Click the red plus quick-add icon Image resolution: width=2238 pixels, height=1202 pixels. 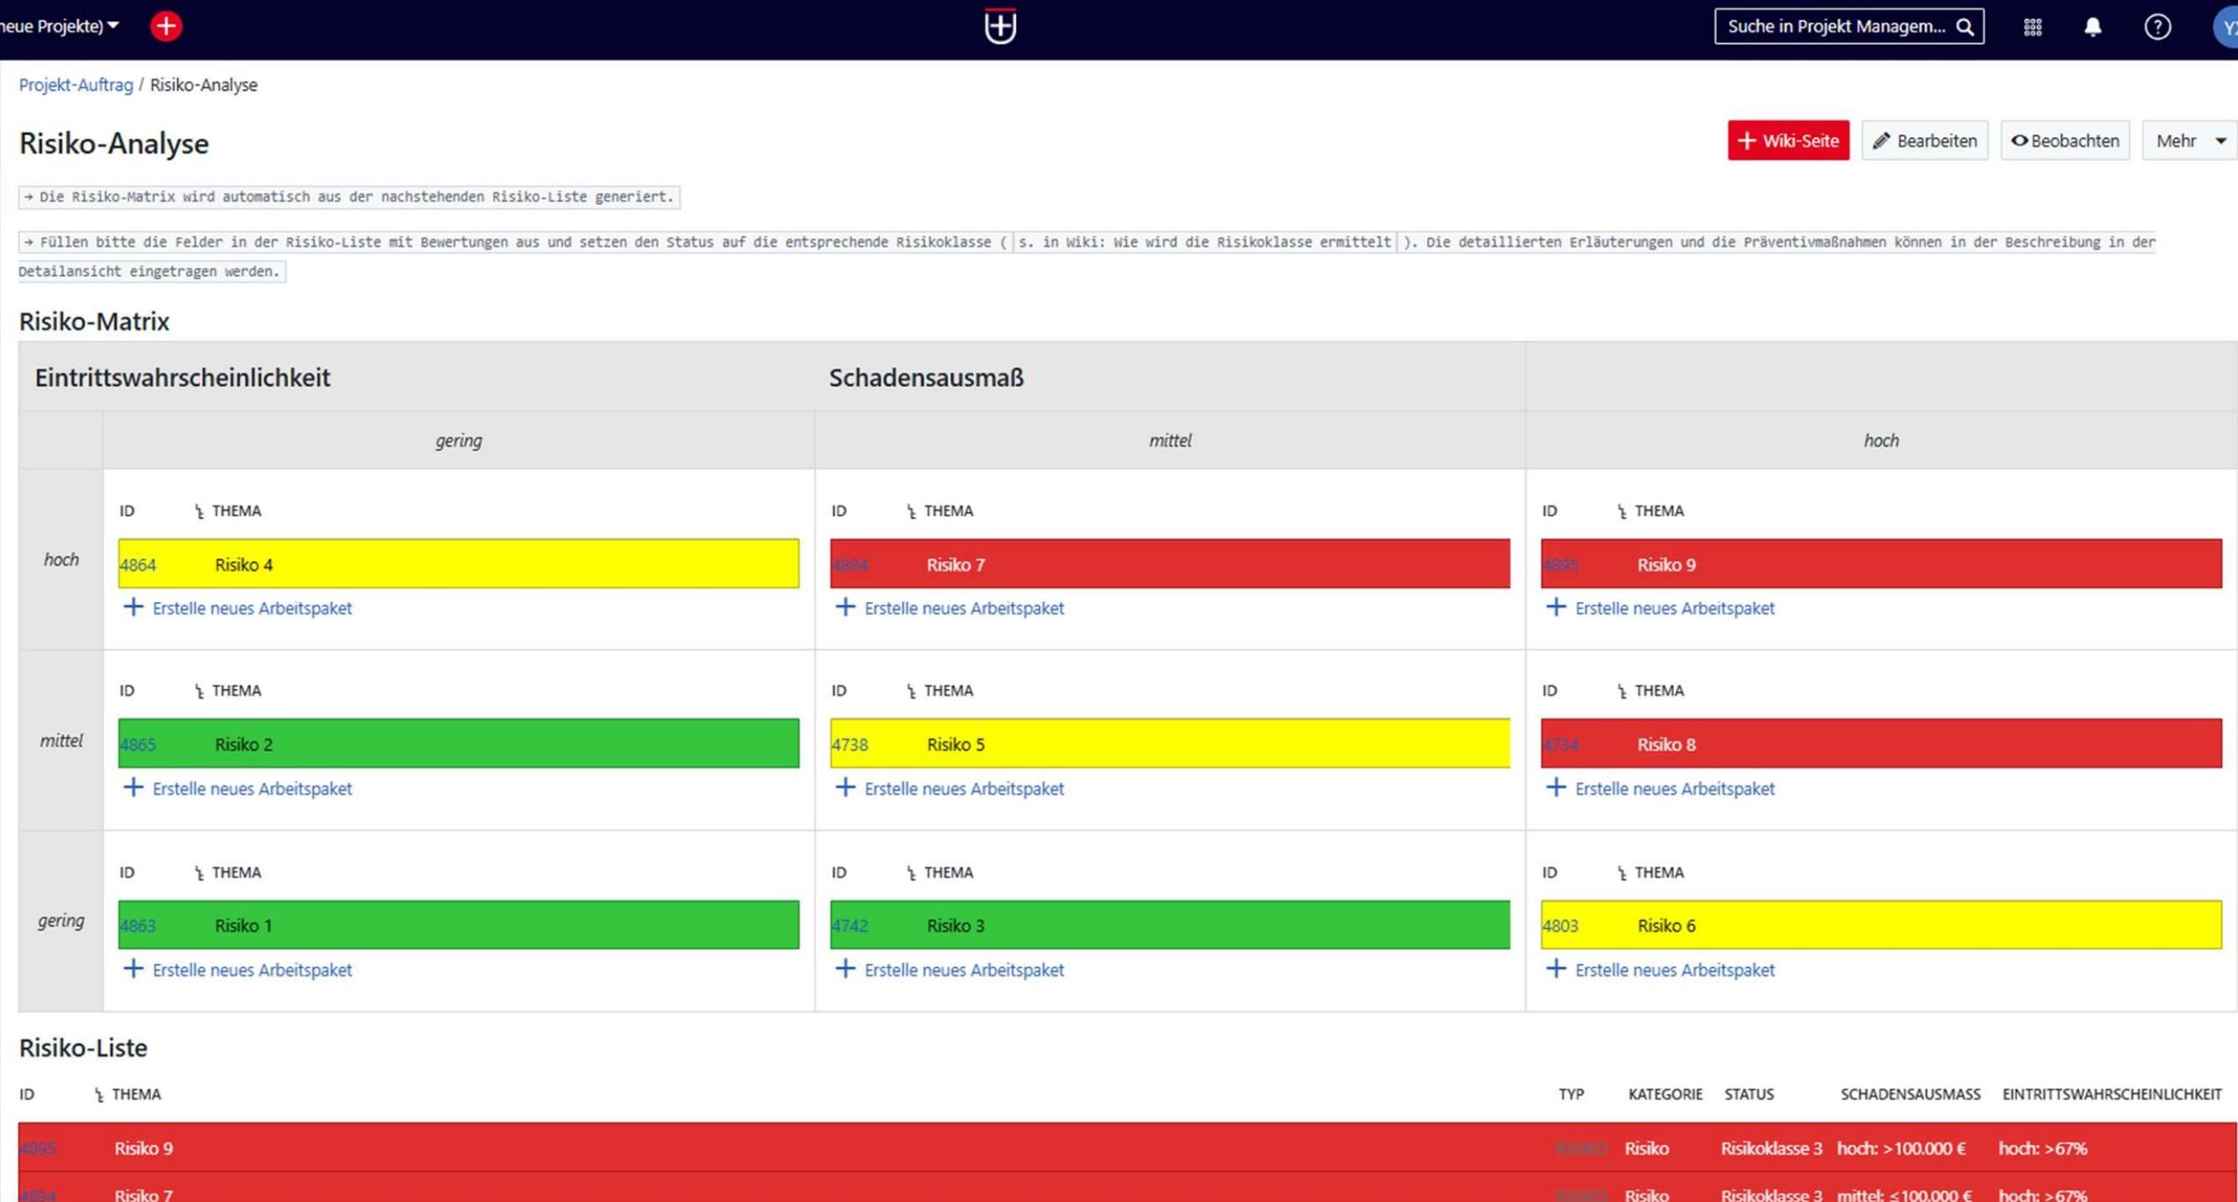[165, 26]
